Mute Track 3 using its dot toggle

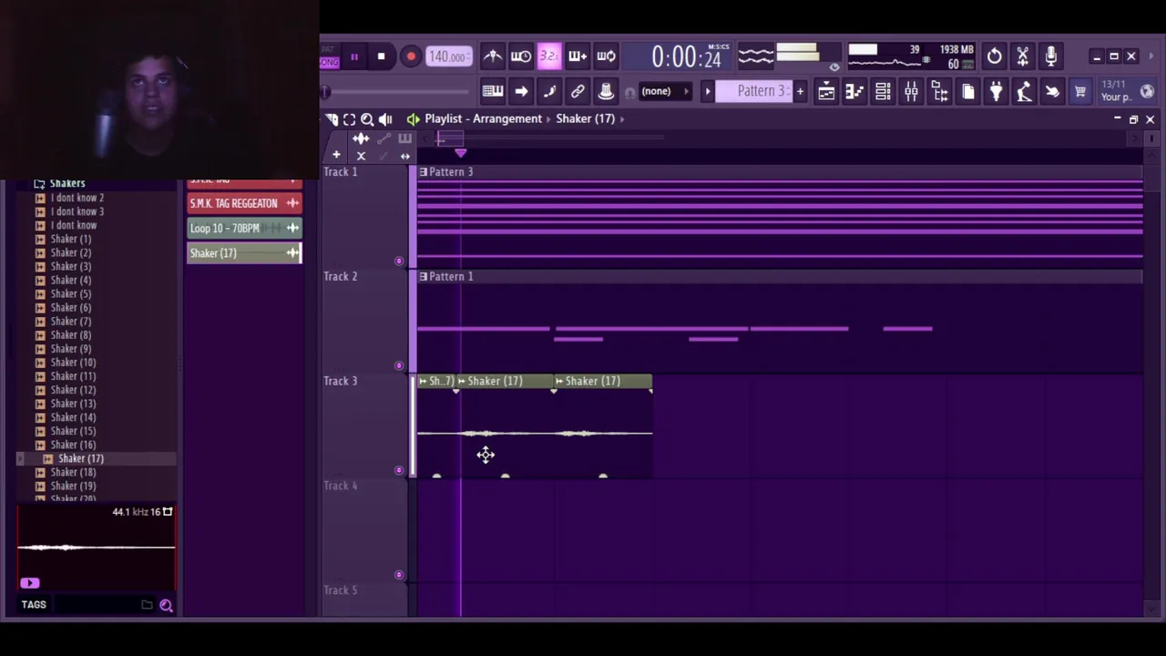(398, 471)
